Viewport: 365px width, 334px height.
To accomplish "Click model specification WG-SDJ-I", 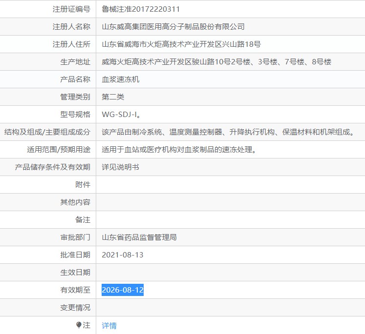I will click(120, 114).
